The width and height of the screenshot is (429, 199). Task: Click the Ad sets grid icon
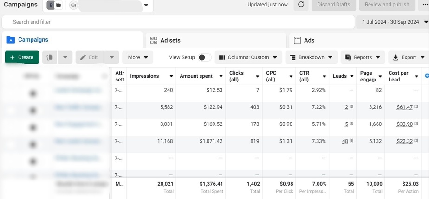click(154, 40)
